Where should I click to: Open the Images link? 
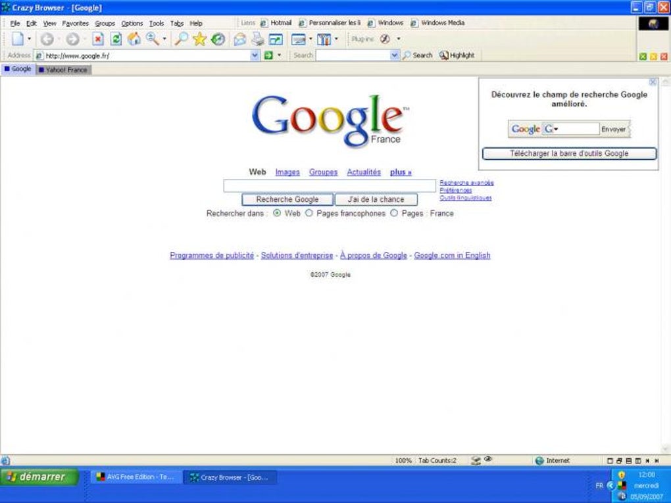[287, 172]
